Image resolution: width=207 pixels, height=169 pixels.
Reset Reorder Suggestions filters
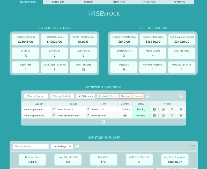coord(148,96)
